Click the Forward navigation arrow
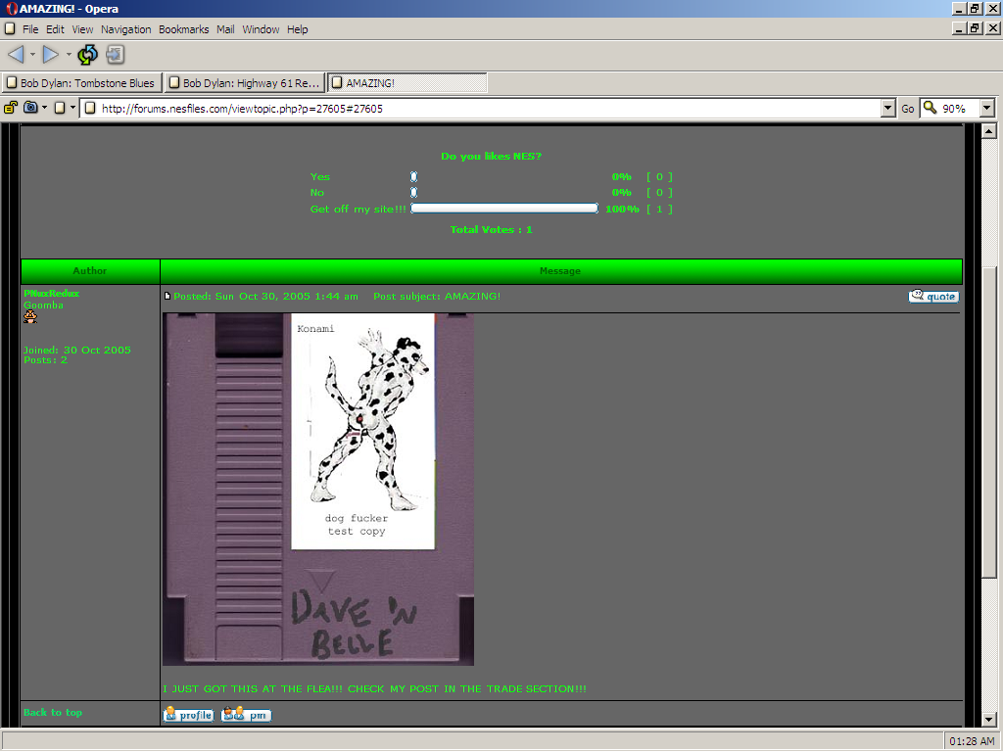1003x752 pixels. pos(51,55)
